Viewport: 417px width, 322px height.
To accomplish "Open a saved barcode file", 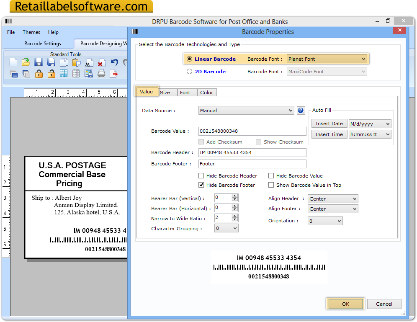I will (26, 62).
